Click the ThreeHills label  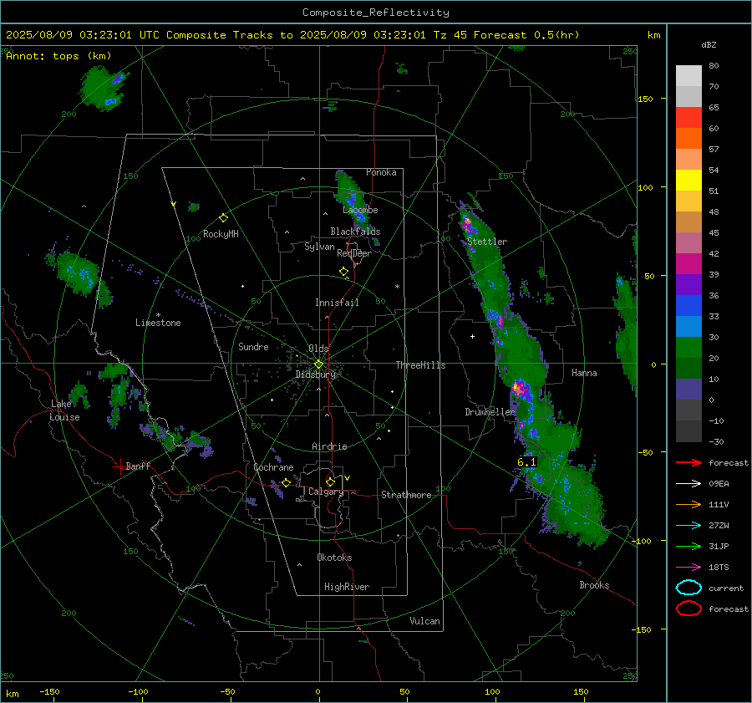pyautogui.click(x=420, y=365)
